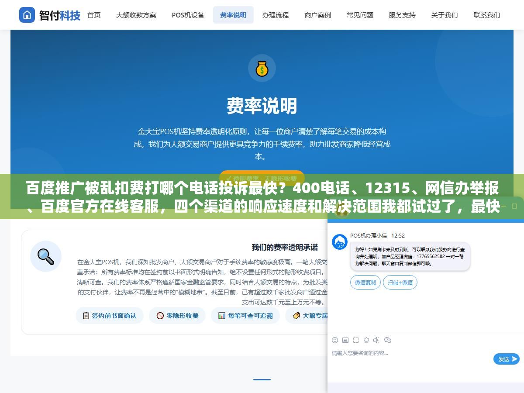Open 商户案例 in the navigation

(x=318, y=15)
